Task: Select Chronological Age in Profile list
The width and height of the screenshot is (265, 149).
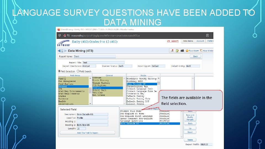Action: (x=142, y=86)
